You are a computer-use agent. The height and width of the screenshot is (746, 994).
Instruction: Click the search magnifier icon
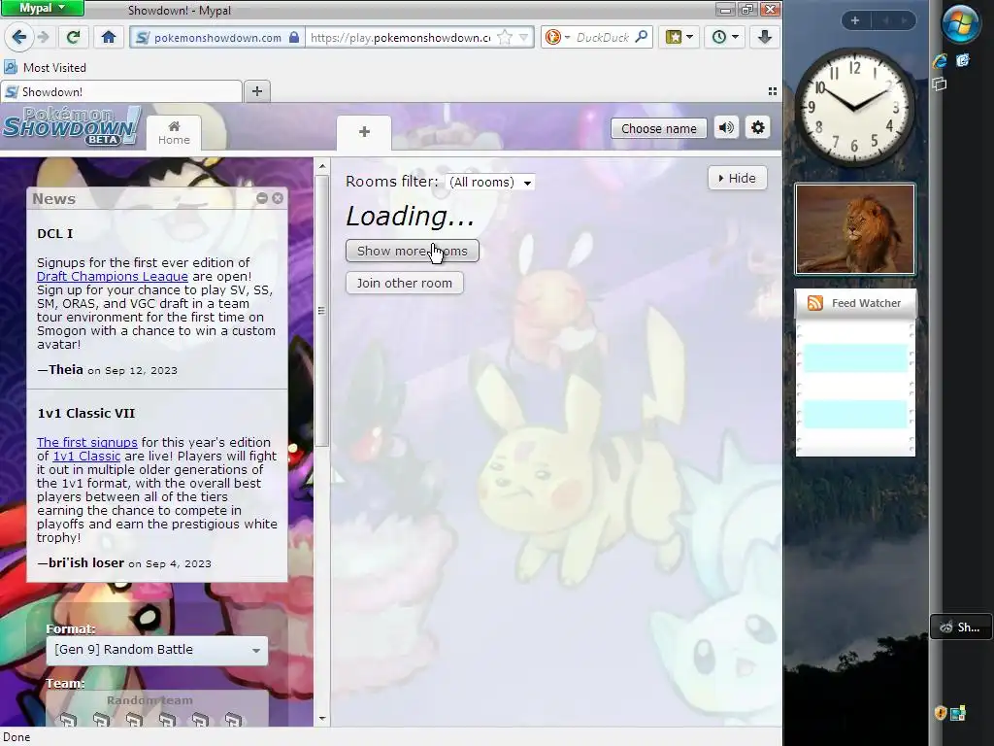[642, 37]
